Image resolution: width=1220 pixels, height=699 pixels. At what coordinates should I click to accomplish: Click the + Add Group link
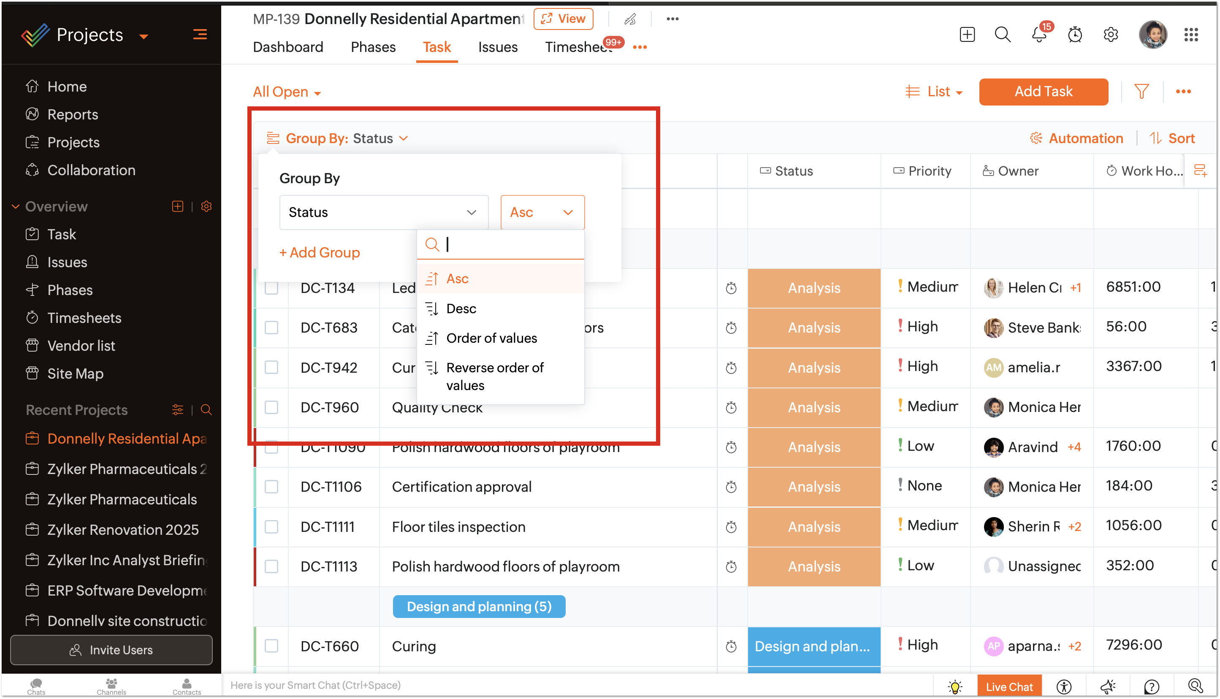click(319, 252)
